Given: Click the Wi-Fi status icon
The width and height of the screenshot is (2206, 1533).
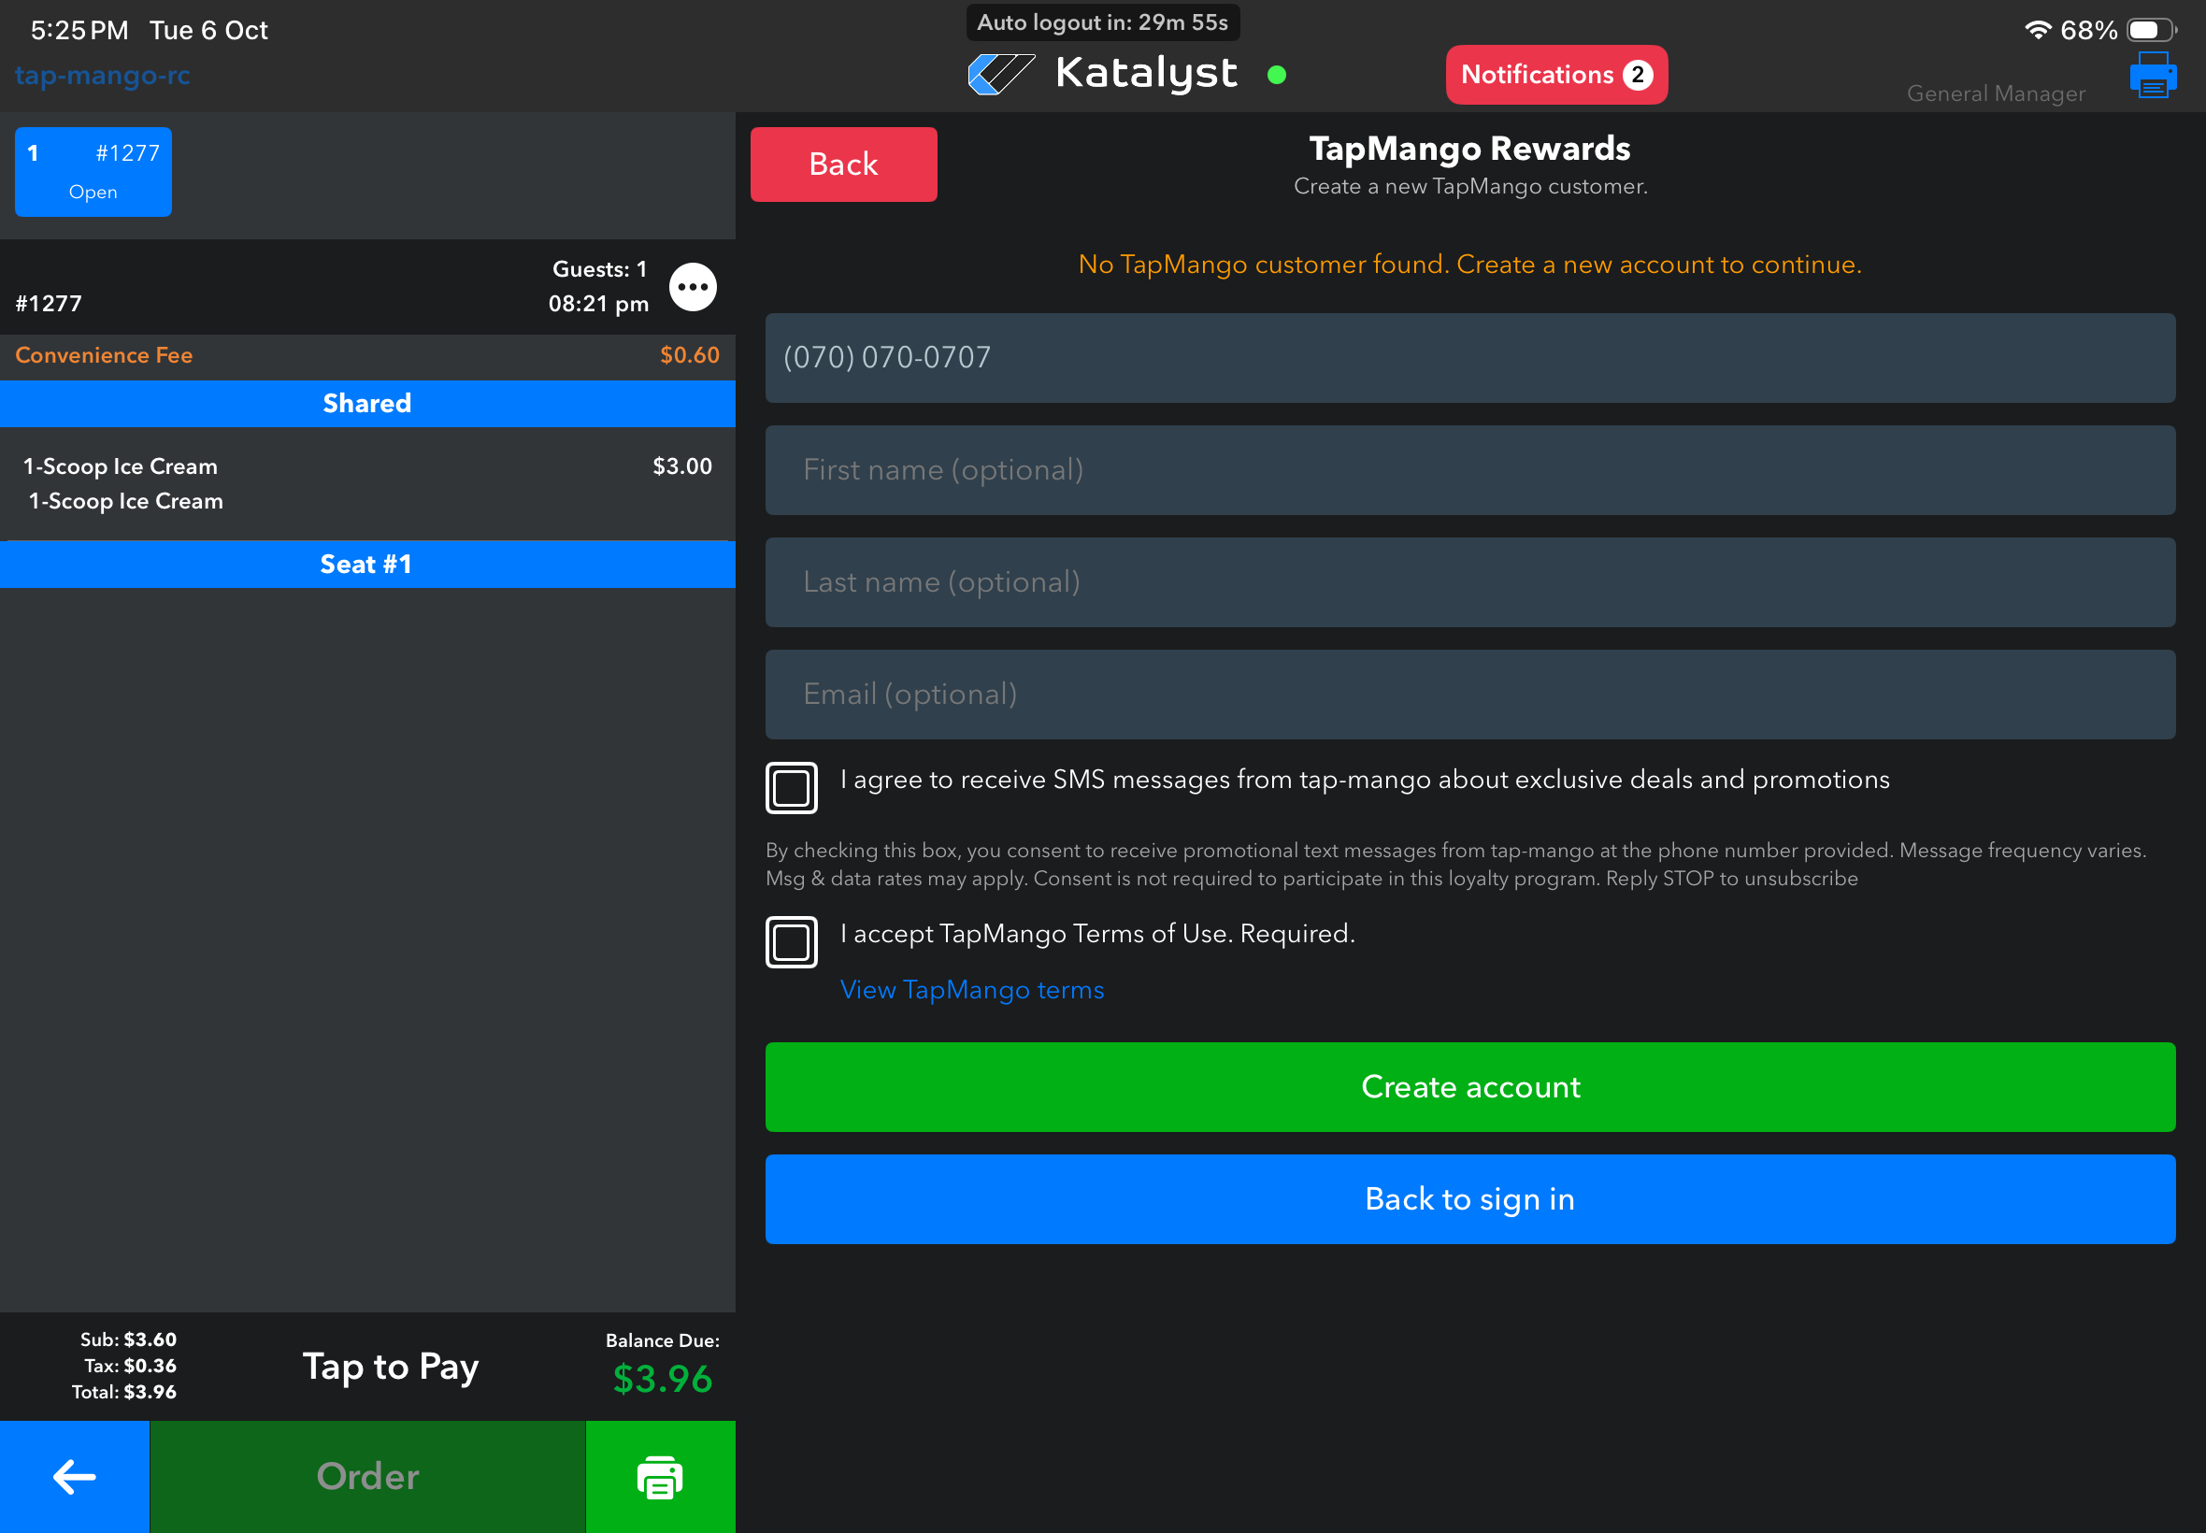Looking at the screenshot, I should [2037, 30].
